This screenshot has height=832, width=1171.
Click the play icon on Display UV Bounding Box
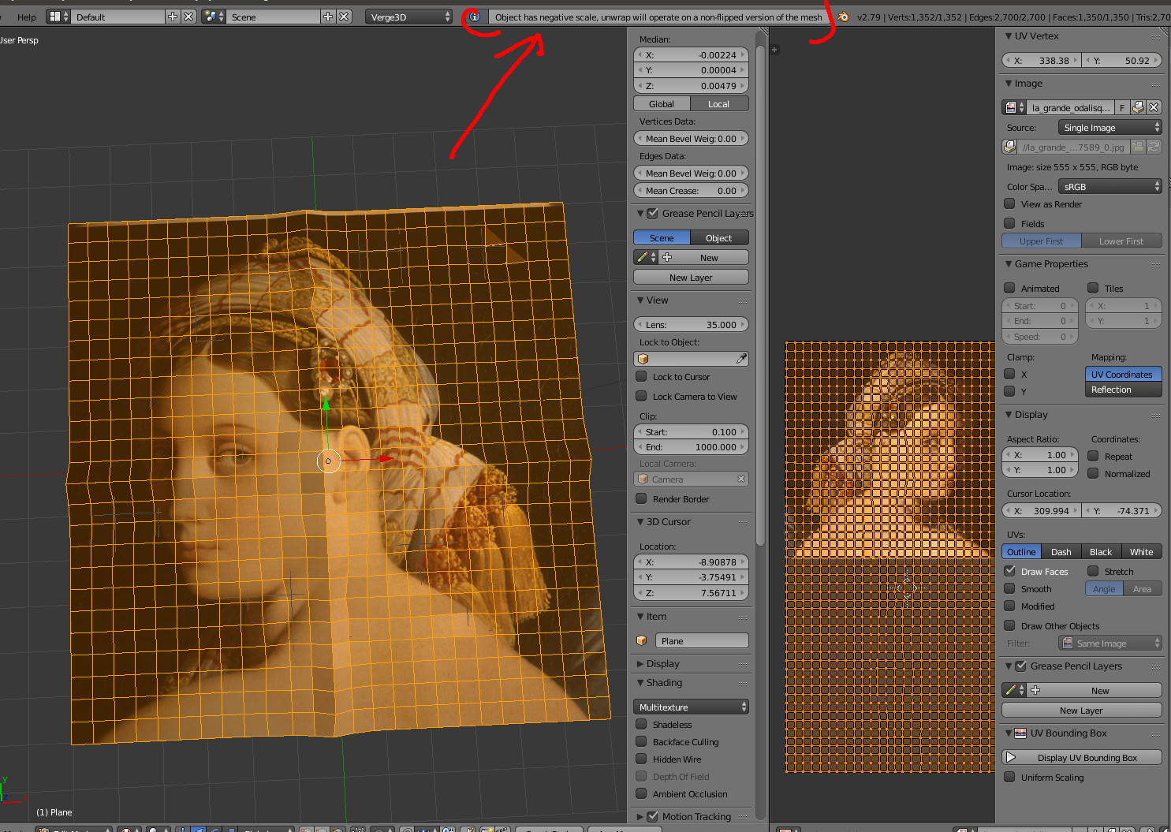[x=1011, y=757]
